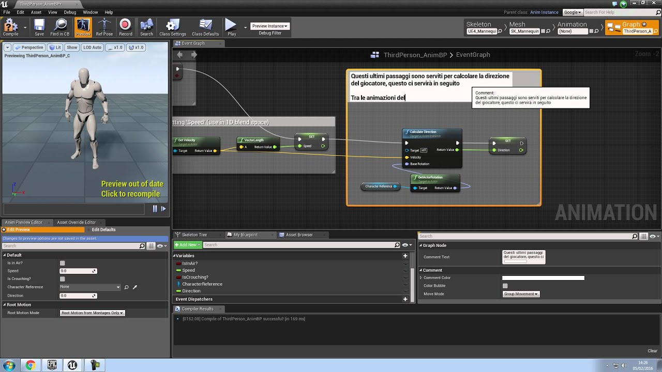Start recording with the Record button
This screenshot has height=372, width=662.
click(125, 27)
